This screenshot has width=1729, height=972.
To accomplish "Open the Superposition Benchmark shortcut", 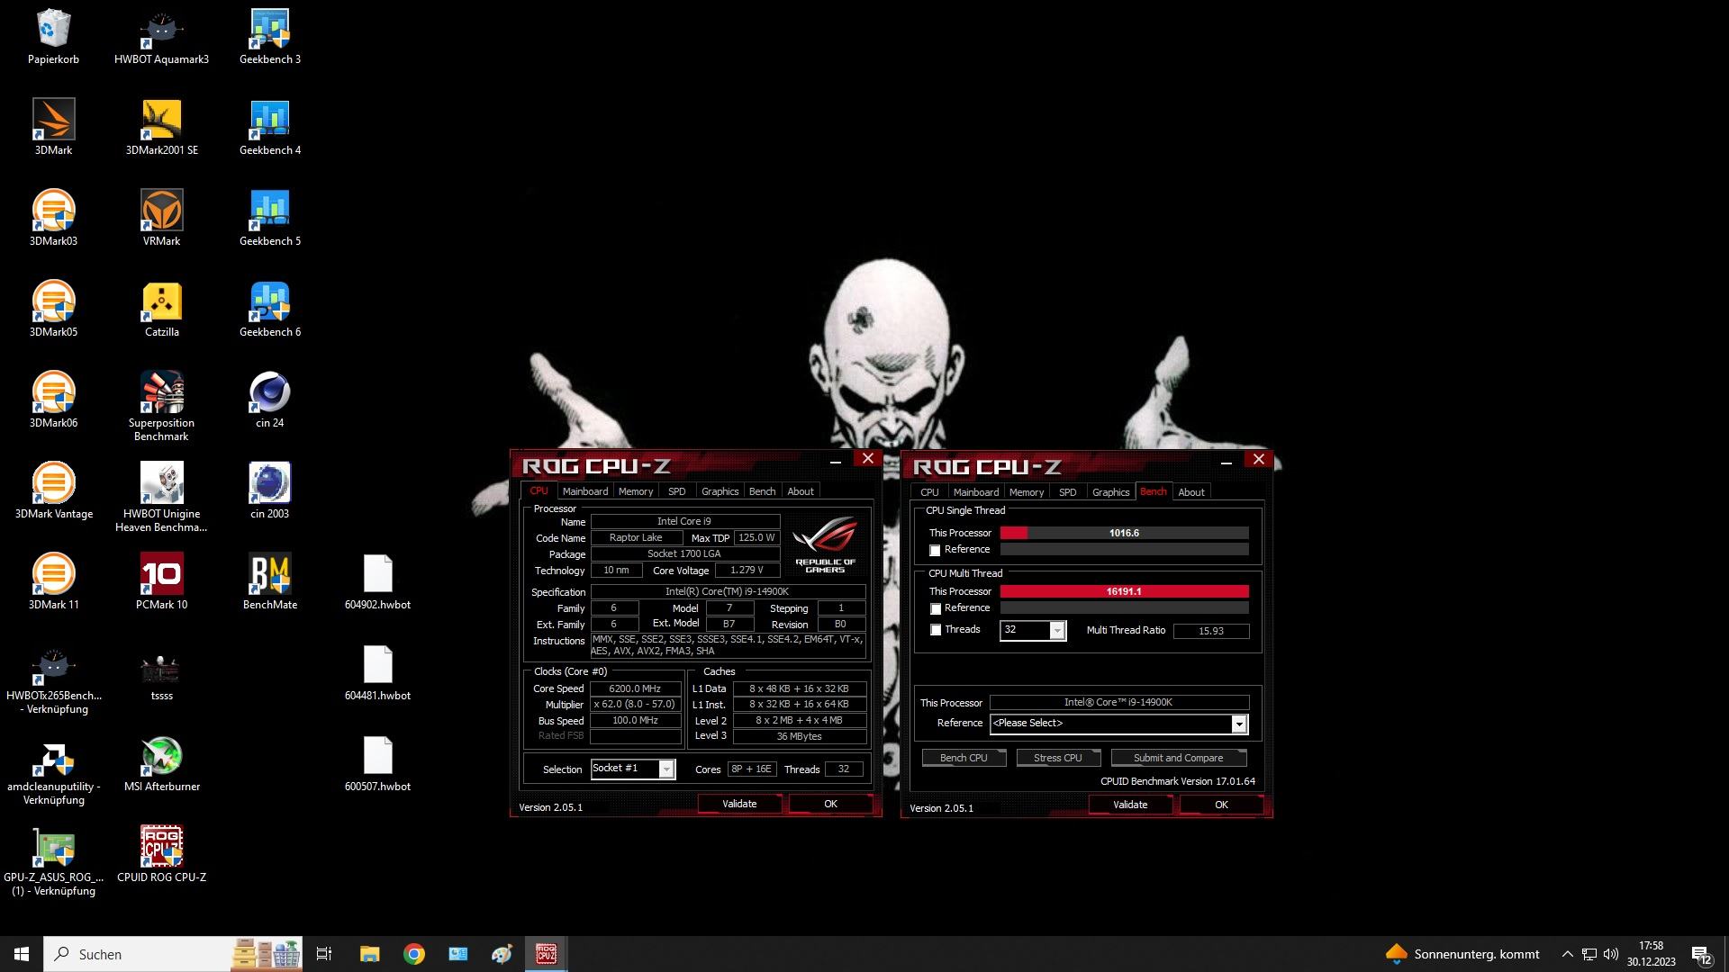I will click(161, 394).
